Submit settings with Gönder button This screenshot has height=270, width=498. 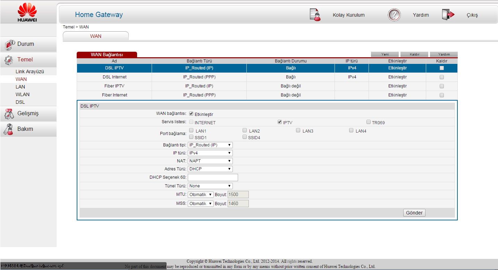414,213
